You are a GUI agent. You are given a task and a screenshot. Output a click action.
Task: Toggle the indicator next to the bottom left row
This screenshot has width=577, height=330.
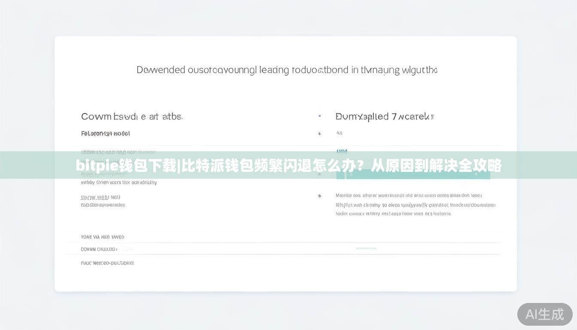pos(319,196)
